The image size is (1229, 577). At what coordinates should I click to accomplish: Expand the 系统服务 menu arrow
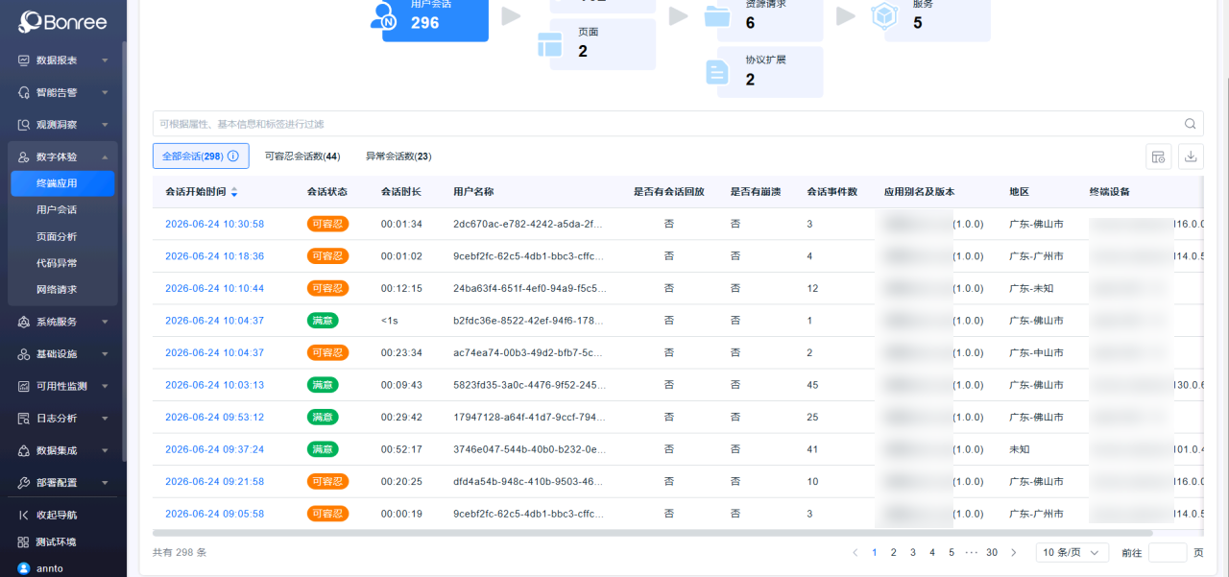[105, 322]
